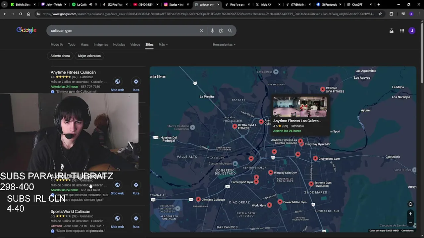Switch to Imágenes tab
Viewport: 424px width, 238px height.
click(101, 45)
